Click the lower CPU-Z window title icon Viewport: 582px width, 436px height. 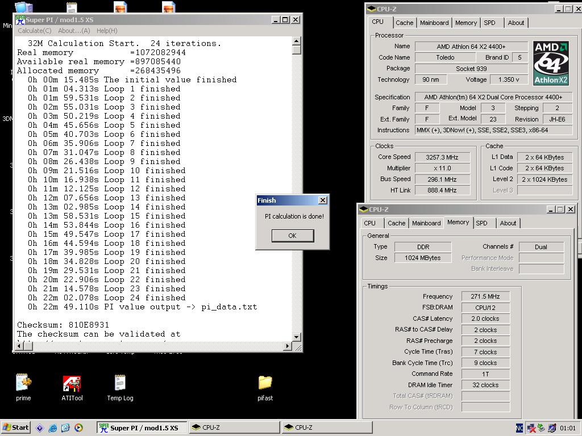click(363, 209)
